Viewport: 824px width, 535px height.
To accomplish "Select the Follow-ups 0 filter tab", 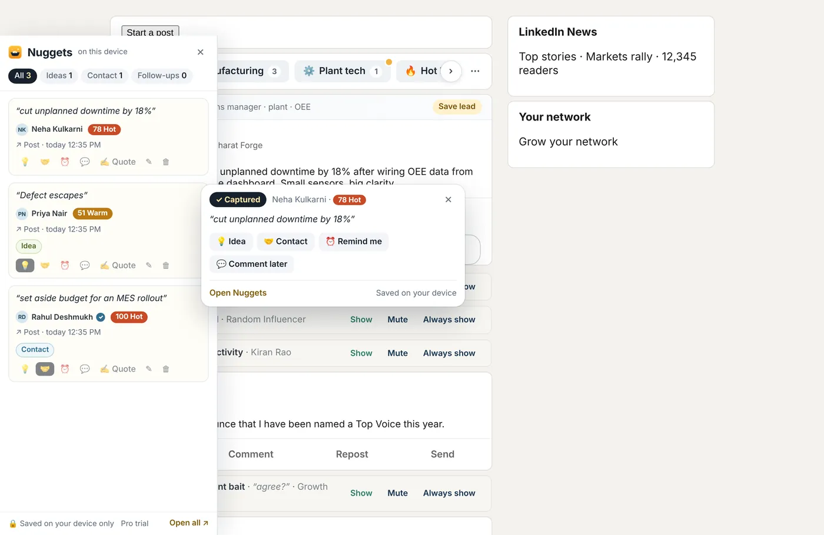I will 162,75.
